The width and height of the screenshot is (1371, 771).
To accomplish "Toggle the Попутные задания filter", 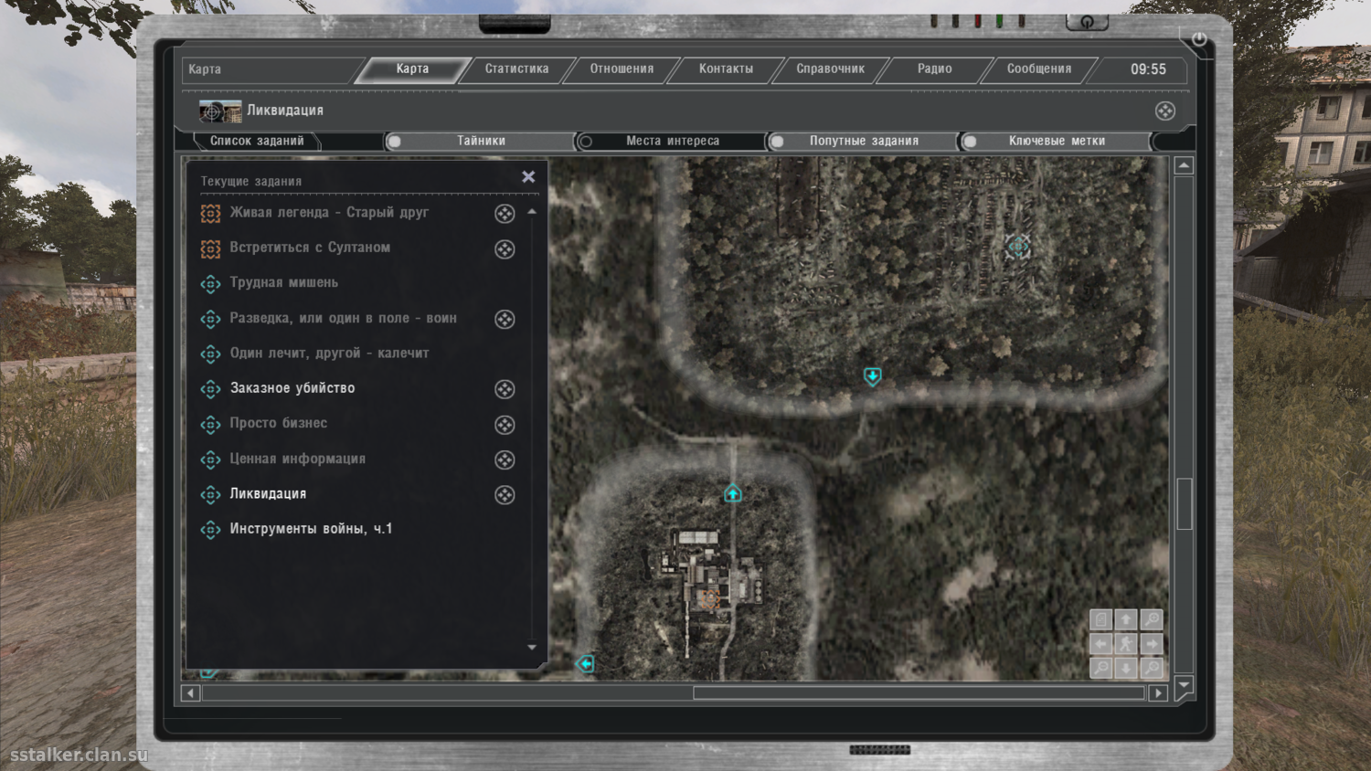I will pos(863,141).
